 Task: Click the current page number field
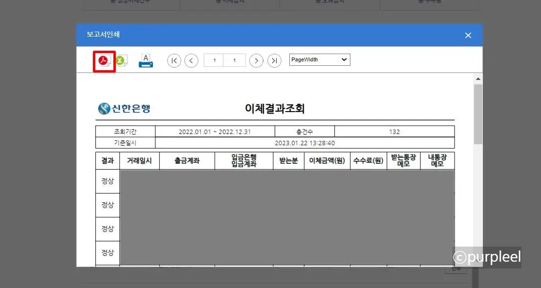(214, 59)
